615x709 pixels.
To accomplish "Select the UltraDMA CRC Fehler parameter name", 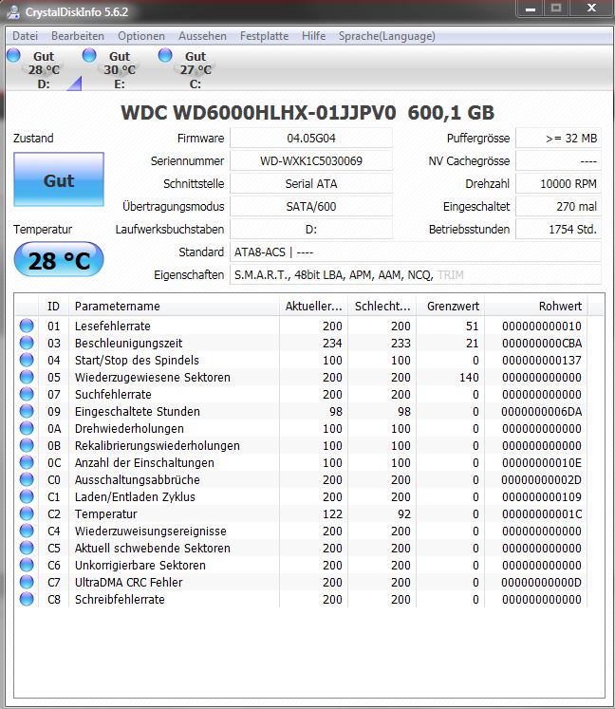I will (x=128, y=583).
